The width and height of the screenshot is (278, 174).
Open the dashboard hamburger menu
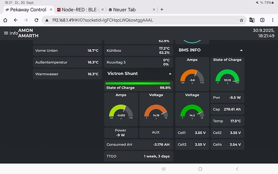tap(6, 33)
